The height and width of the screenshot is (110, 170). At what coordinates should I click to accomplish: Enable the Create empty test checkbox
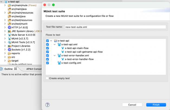pyautogui.click(x=47, y=78)
